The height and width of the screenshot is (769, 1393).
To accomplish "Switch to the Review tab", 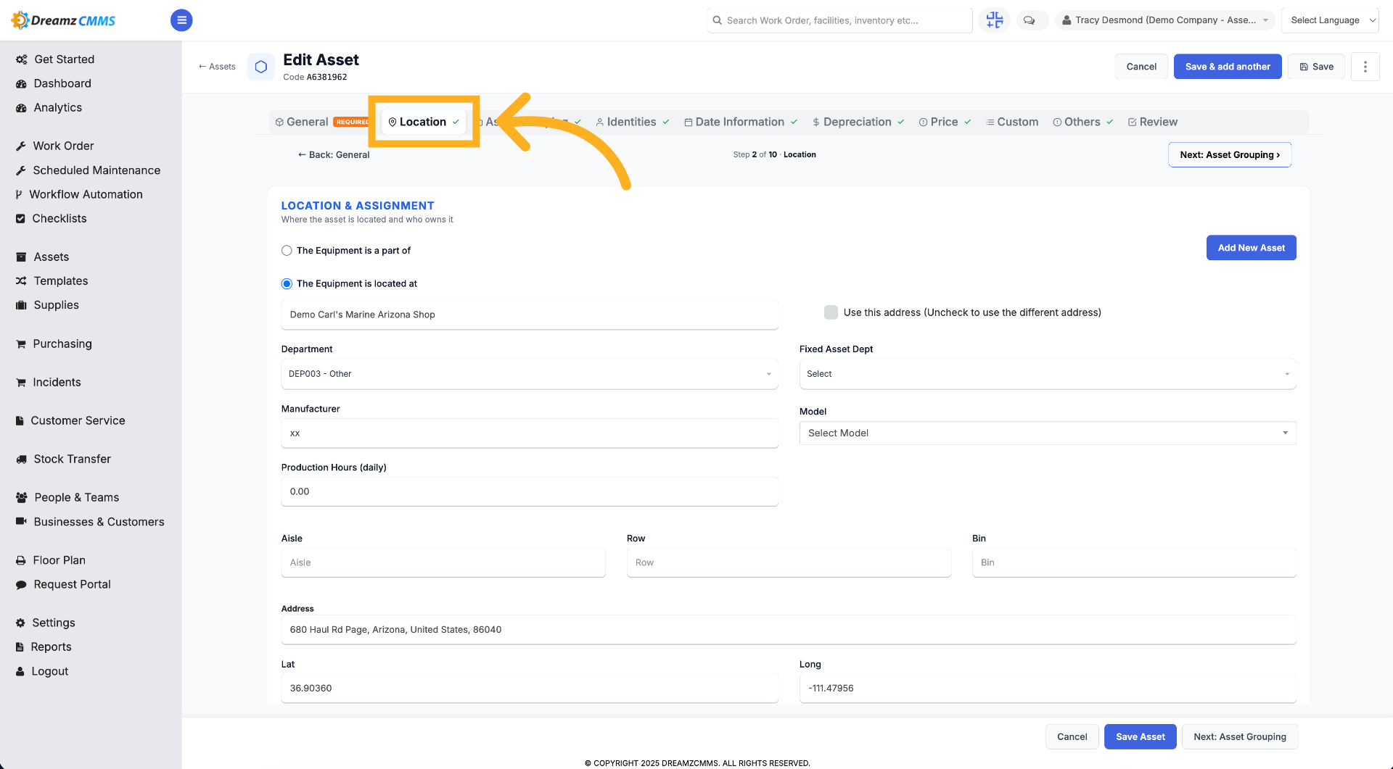I will 1153,122.
